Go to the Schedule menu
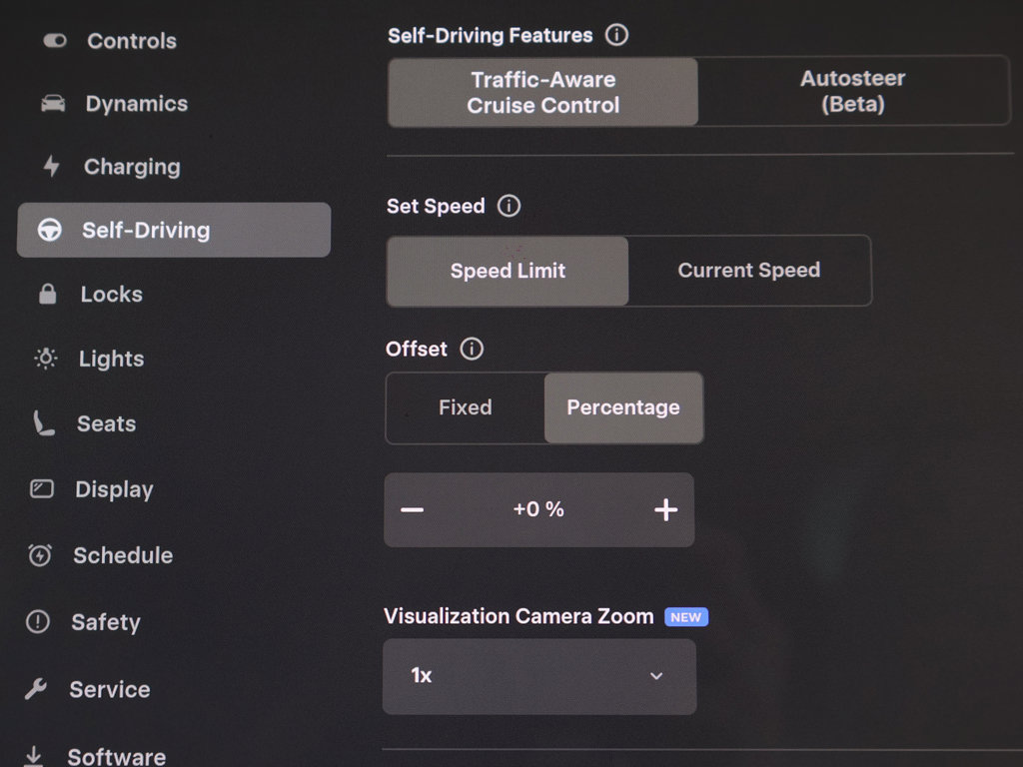The height and width of the screenshot is (767, 1023). pos(123,555)
